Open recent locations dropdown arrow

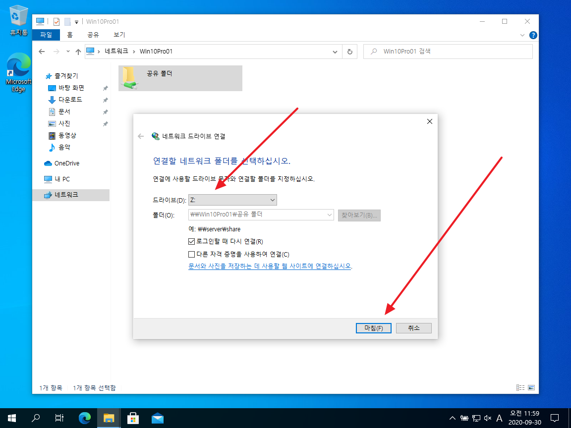coord(68,52)
